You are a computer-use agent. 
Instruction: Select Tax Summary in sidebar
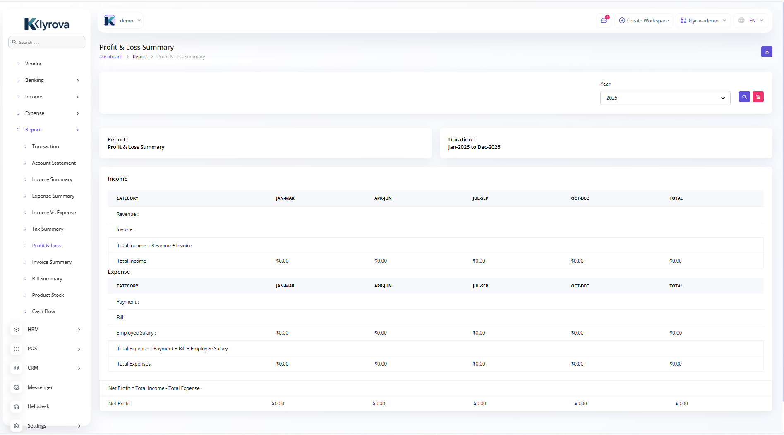coord(48,229)
